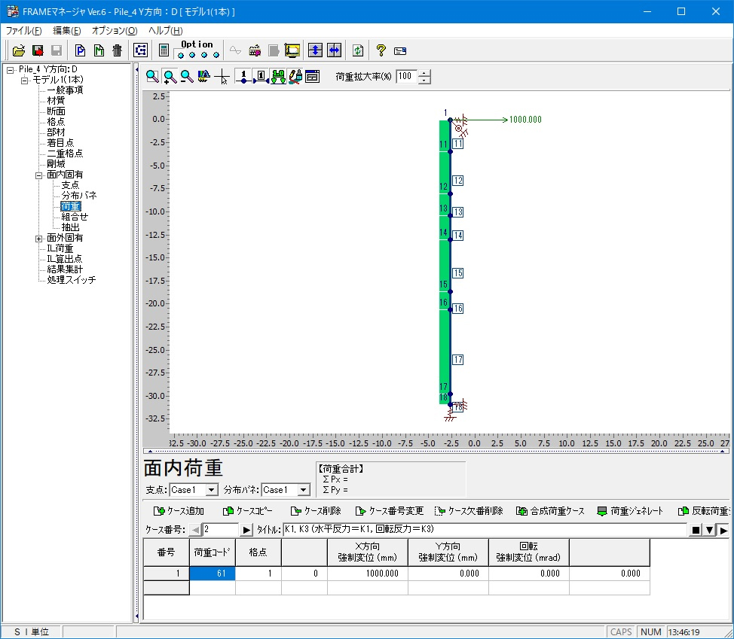
Task: Open the オプション(O) menu
Action: click(115, 30)
